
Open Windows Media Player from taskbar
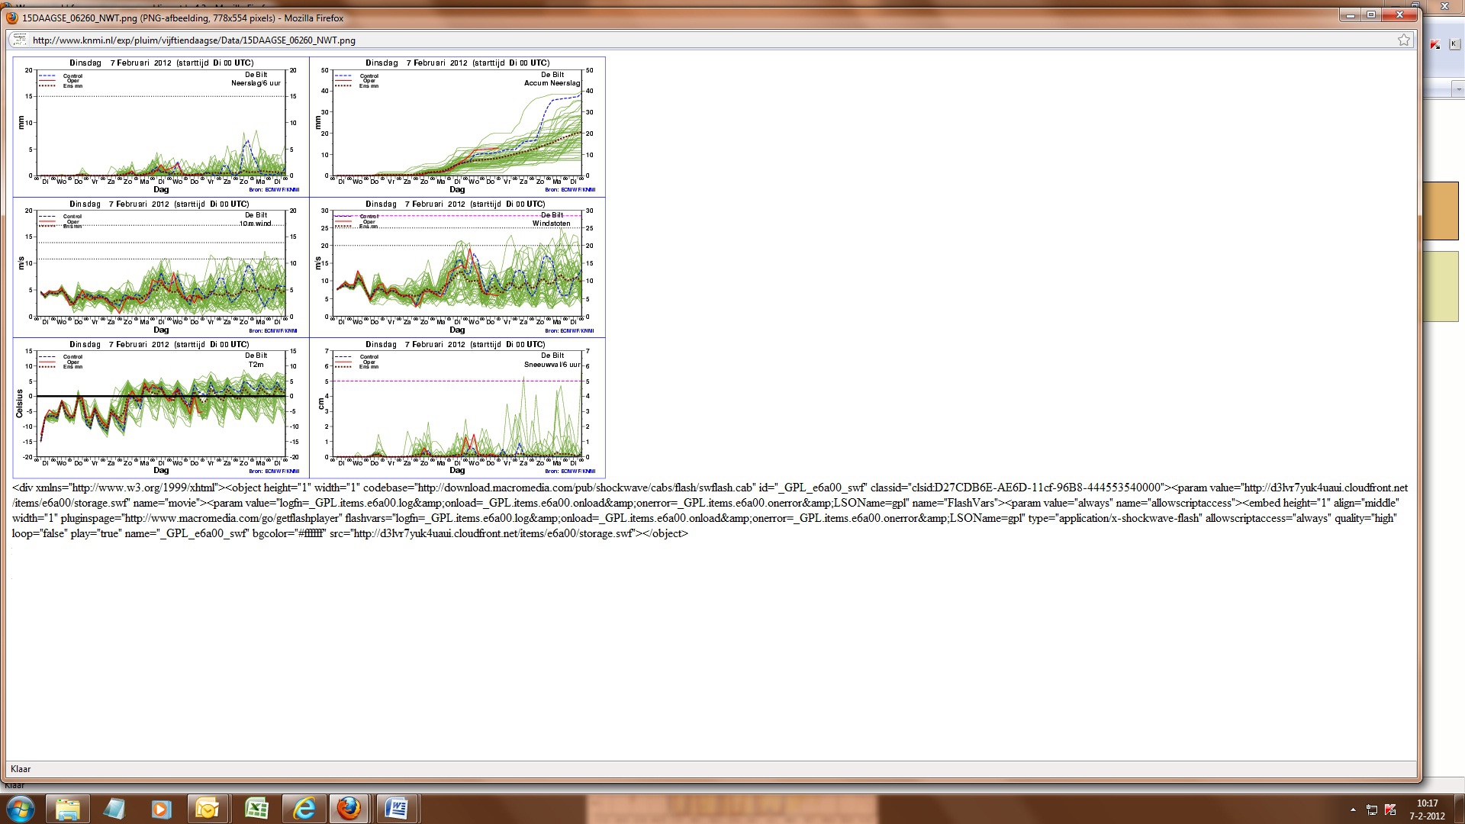pyautogui.click(x=161, y=809)
